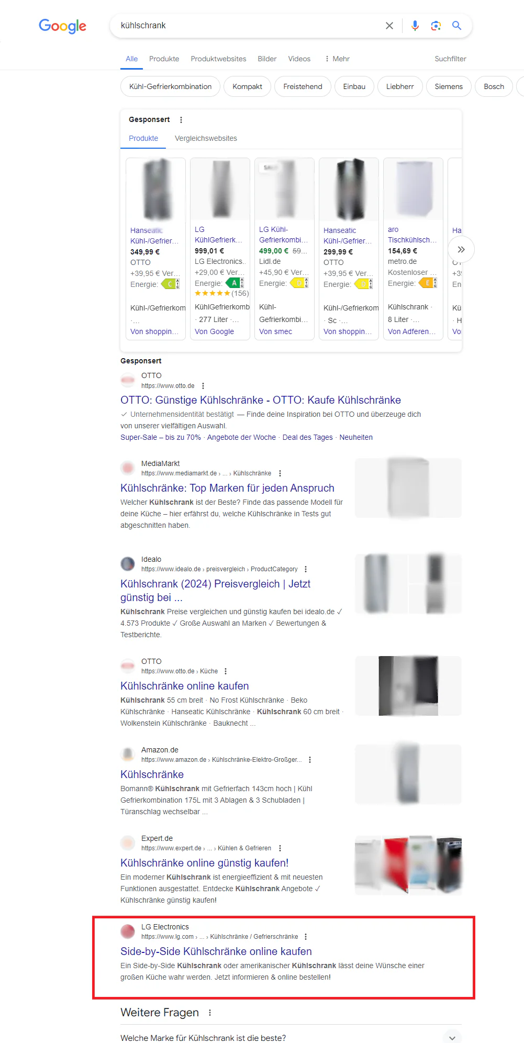Open Expert.de günstig kaufen result title
Image resolution: width=524 pixels, height=1043 pixels.
205,863
